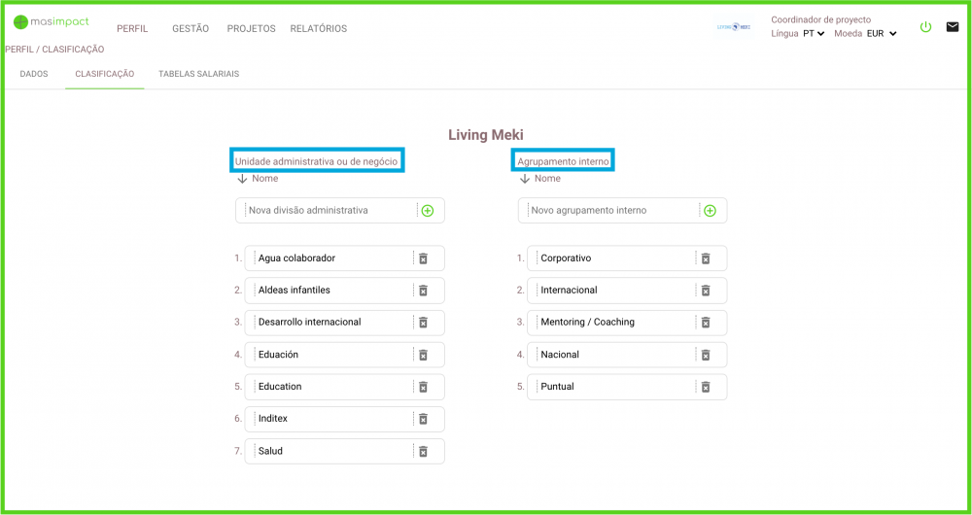Viewport: 972px width, 515px height.
Task: Click the Mentoring / Coaching name field
Action: (x=612, y=323)
